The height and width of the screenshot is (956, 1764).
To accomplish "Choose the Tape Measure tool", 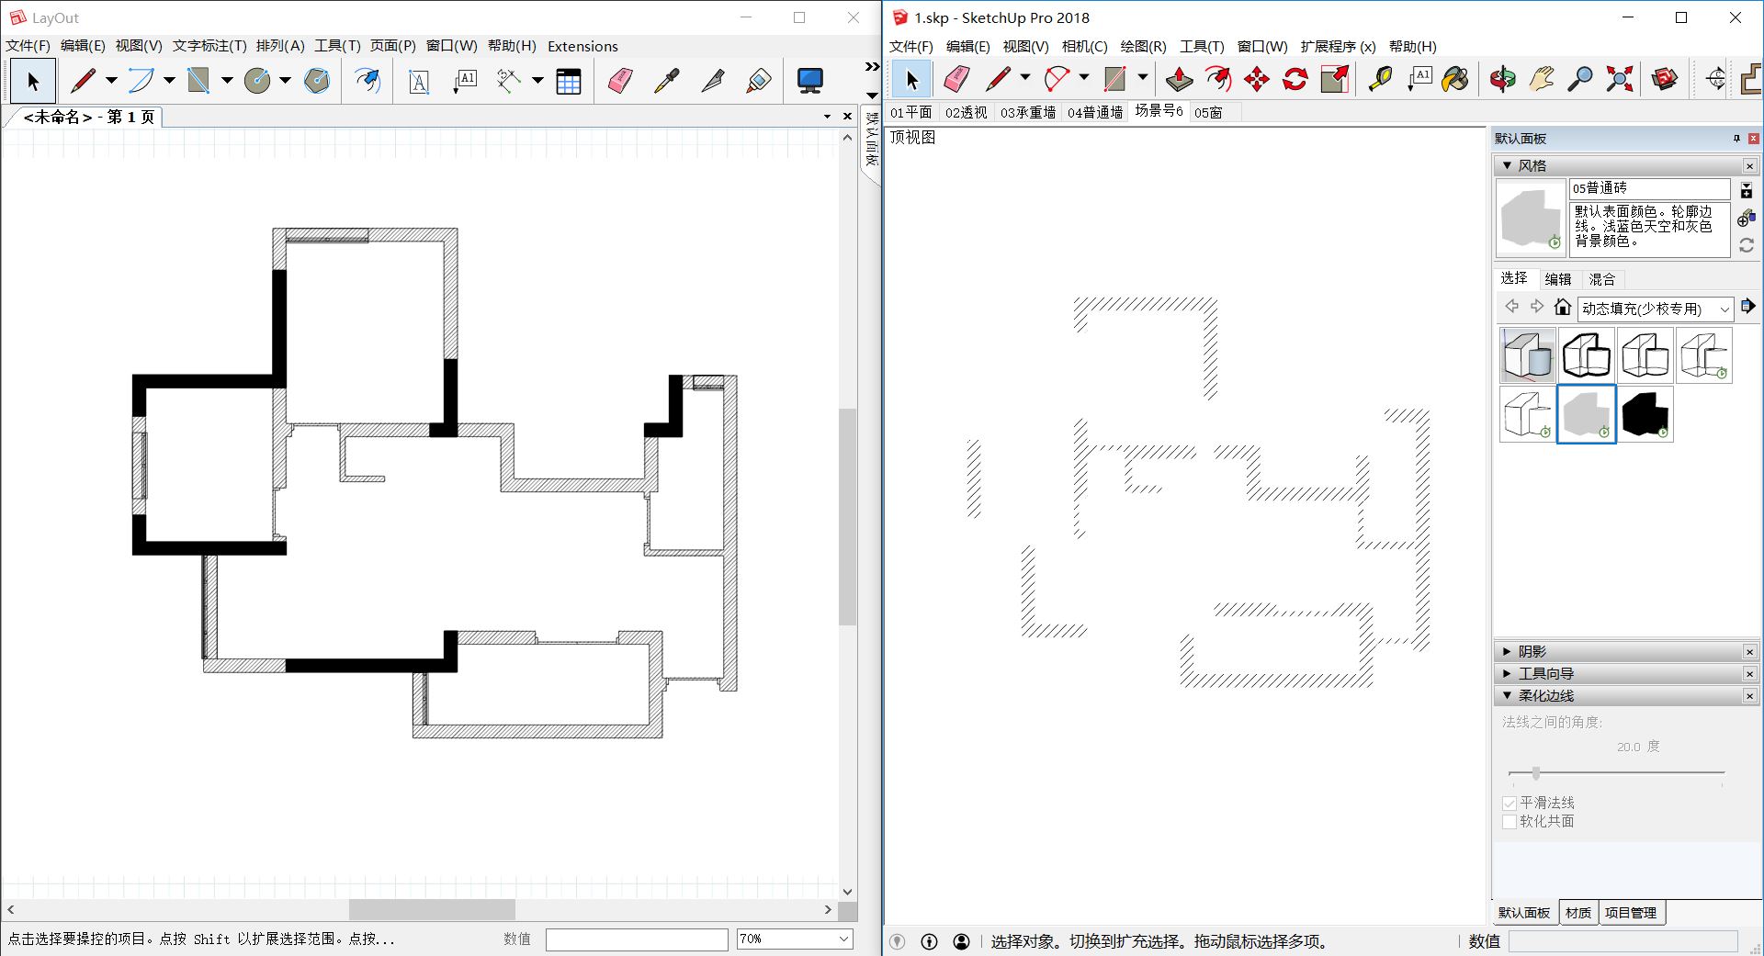I will (1380, 80).
